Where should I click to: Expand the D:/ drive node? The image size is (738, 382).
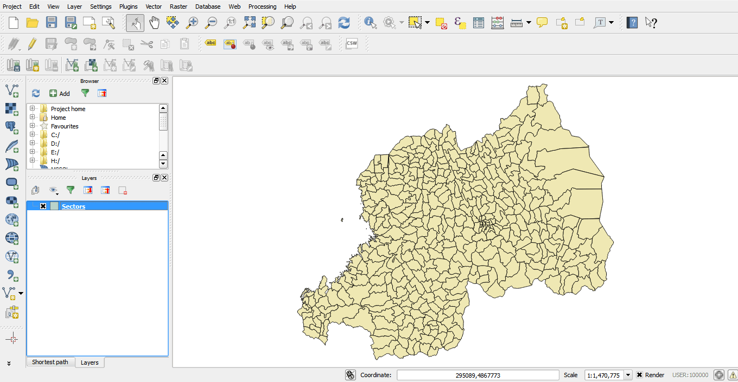pyautogui.click(x=33, y=144)
